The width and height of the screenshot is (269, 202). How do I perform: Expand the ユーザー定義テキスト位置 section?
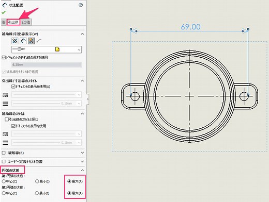click(82, 161)
